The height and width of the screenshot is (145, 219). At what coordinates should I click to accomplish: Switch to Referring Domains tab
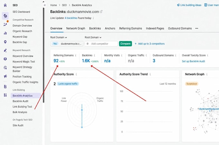click(x=130, y=28)
